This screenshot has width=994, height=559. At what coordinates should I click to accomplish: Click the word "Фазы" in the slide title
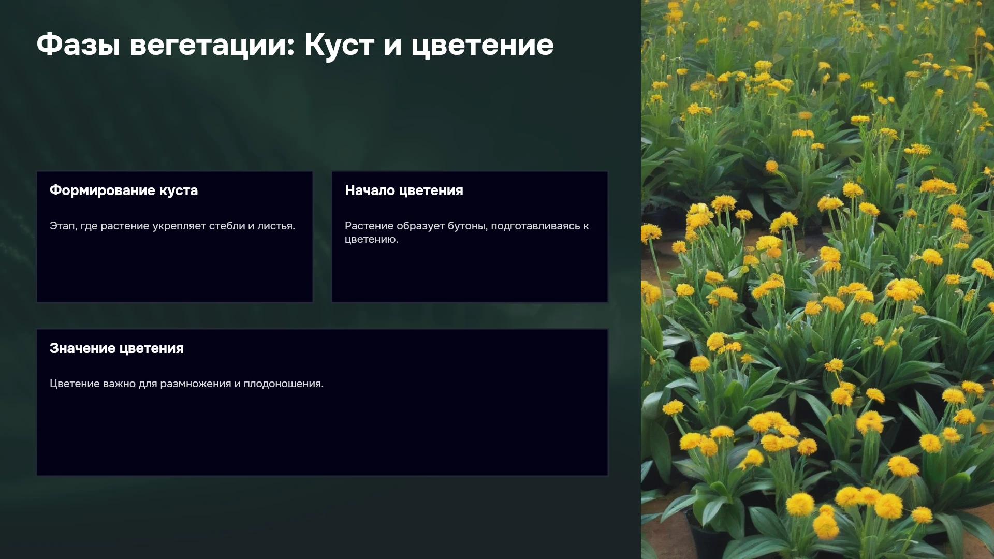pyautogui.click(x=78, y=45)
